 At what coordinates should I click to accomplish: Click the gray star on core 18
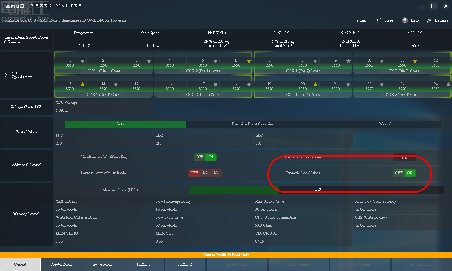pos(249,85)
